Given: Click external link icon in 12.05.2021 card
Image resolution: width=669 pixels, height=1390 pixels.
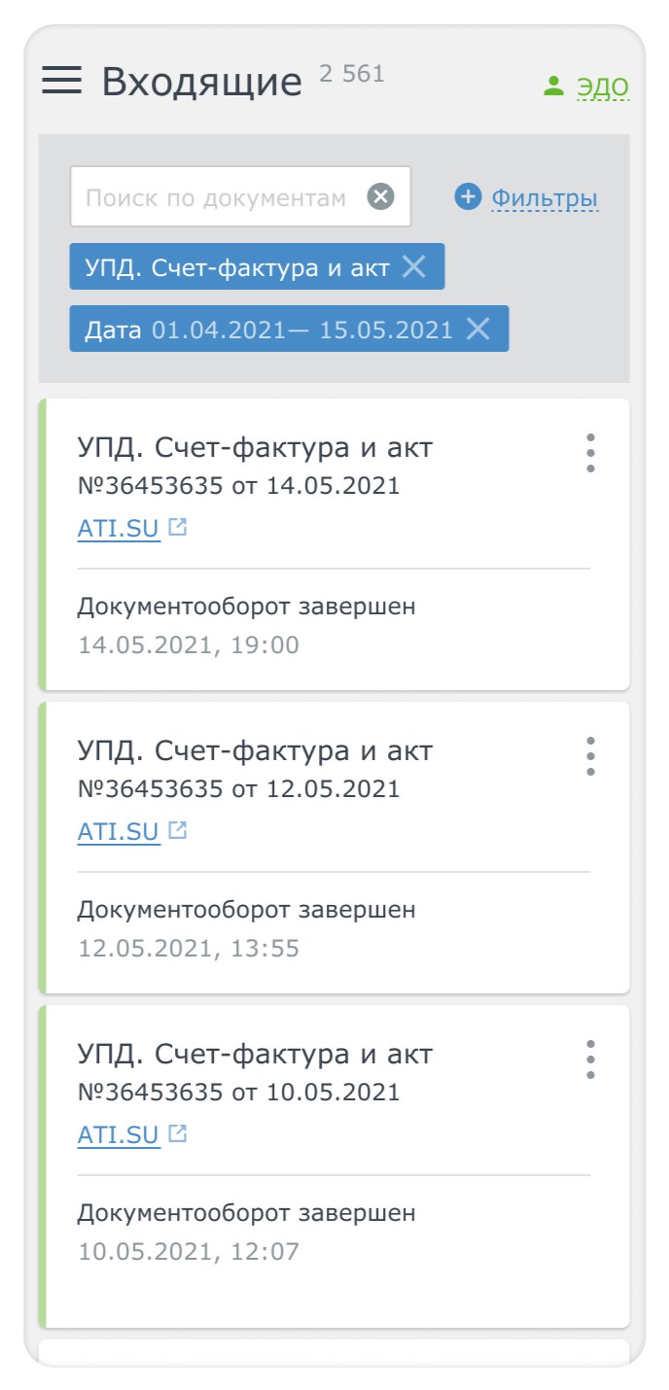Looking at the screenshot, I should point(177,830).
